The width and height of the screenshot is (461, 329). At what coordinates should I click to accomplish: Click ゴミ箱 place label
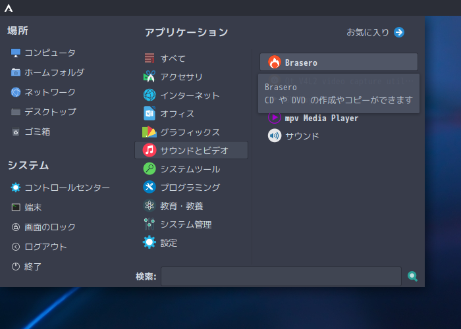click(x=38, y=132)
